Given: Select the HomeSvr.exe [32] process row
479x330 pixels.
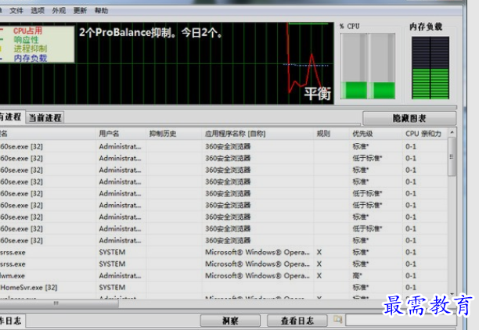Looking at the screenshot, I should (x=224, y=288).
